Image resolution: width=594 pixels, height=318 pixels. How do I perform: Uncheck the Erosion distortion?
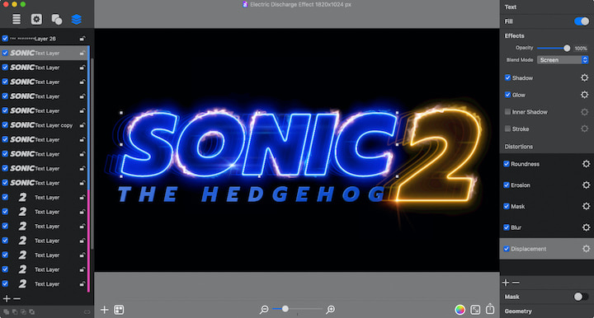[x=506, y=185]
